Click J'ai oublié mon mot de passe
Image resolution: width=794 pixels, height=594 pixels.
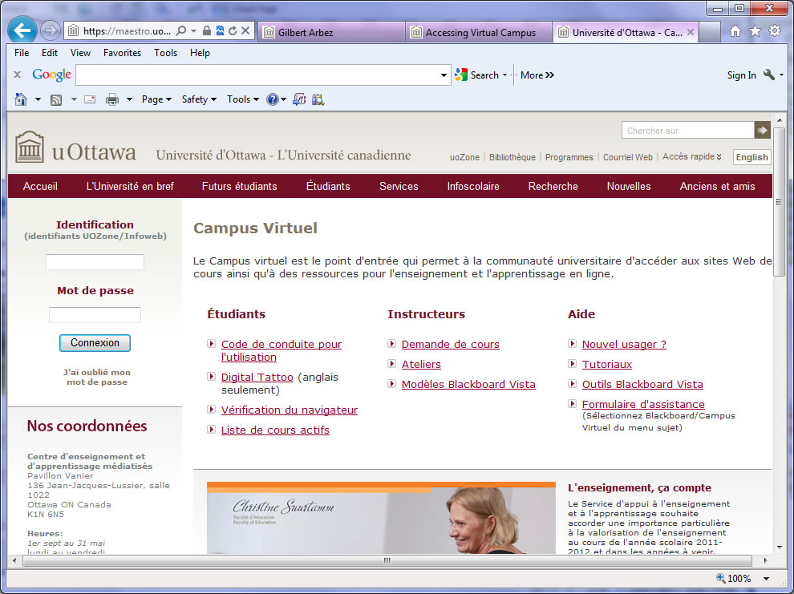click(97, 377)
